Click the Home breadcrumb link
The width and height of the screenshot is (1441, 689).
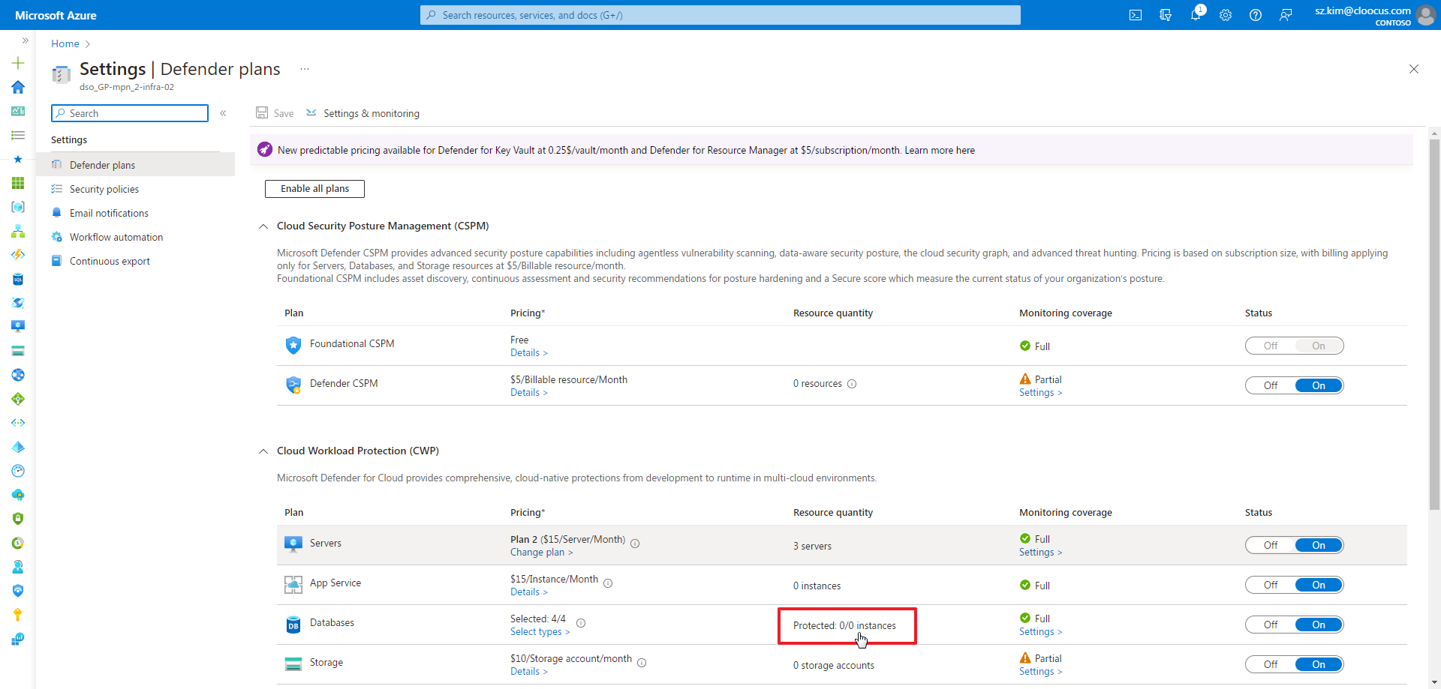(x=65, y=43)
